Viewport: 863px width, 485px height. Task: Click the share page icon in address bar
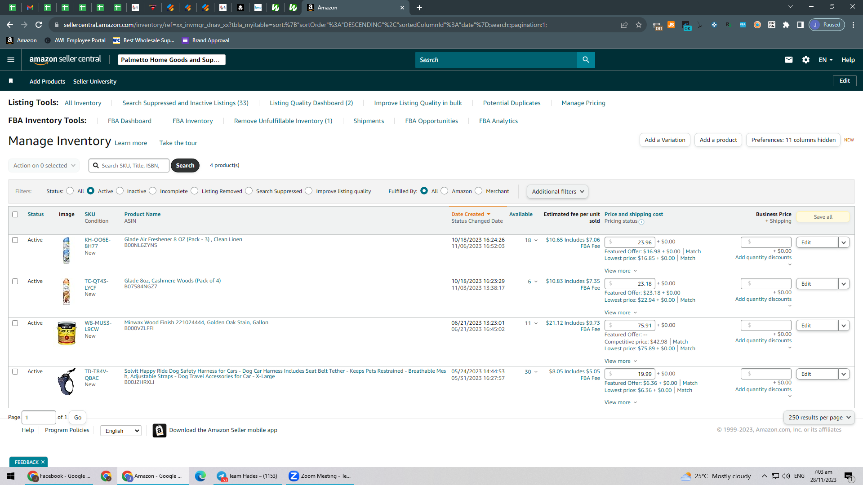point(624,25)
